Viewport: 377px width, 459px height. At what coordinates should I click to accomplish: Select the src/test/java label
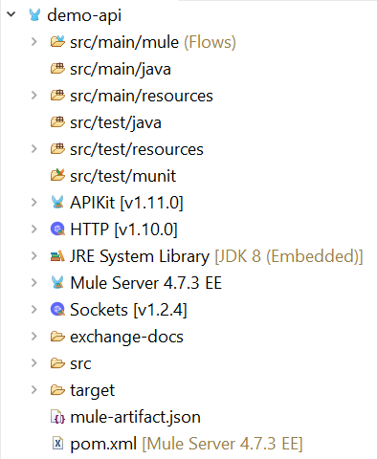click(116, 123)
